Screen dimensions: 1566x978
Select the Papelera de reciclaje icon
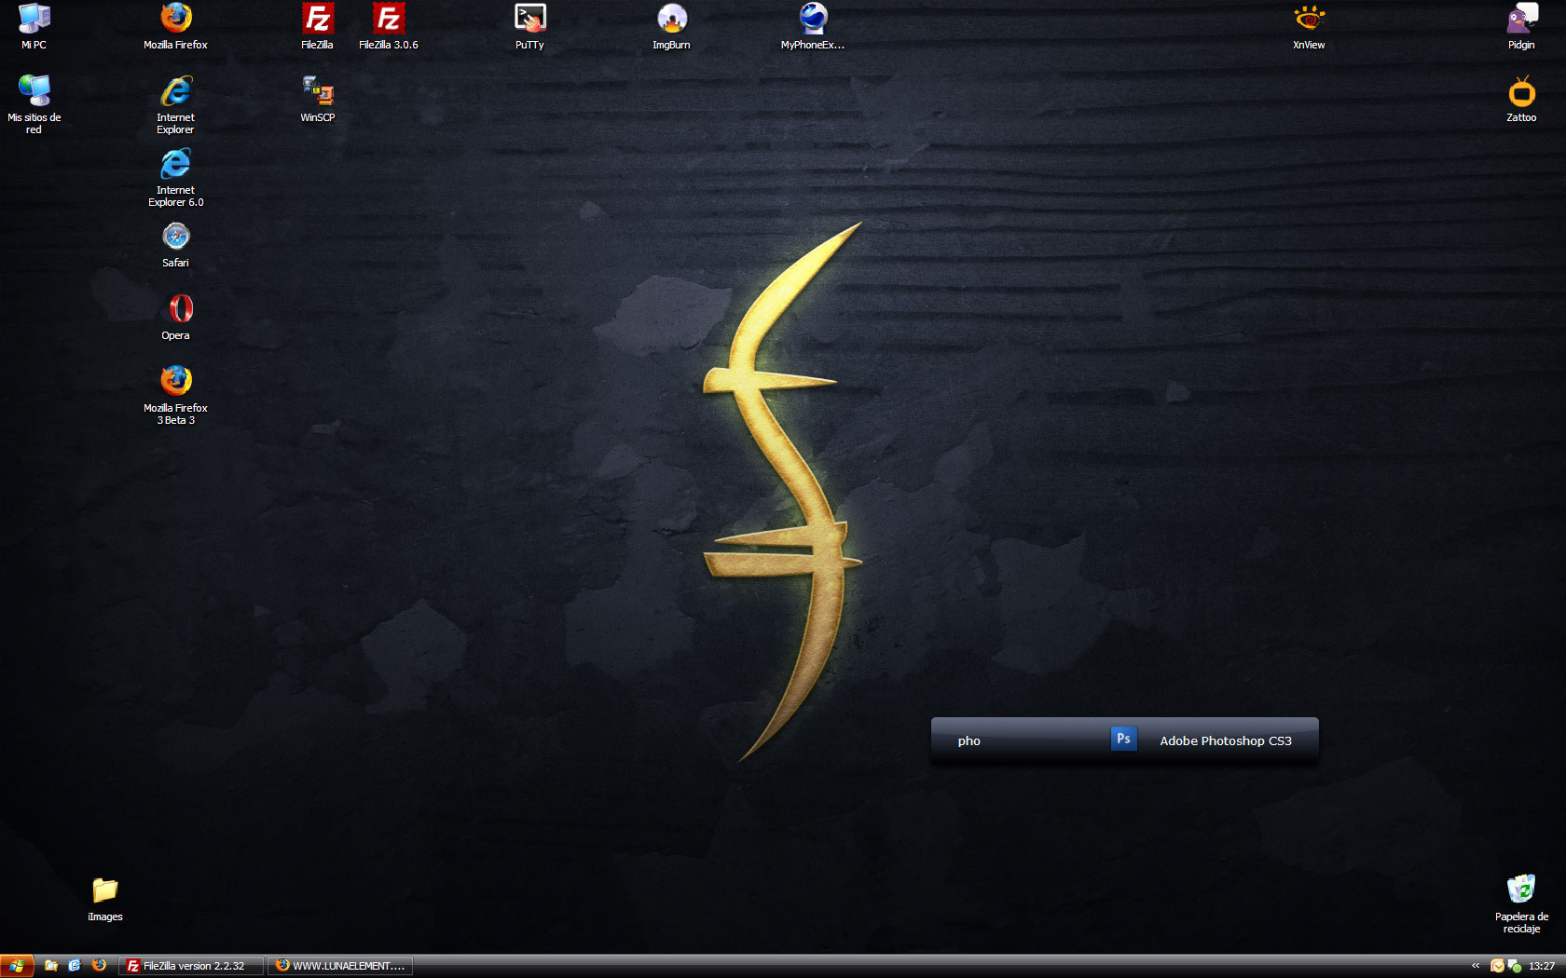pos(1521,890)
